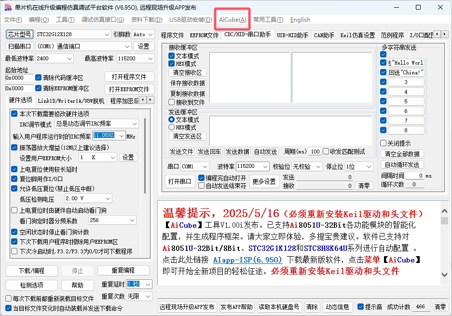Toggle 编程完自动打开 checkbox
This screenshot has width=452, height=316.
click(202, 178)
